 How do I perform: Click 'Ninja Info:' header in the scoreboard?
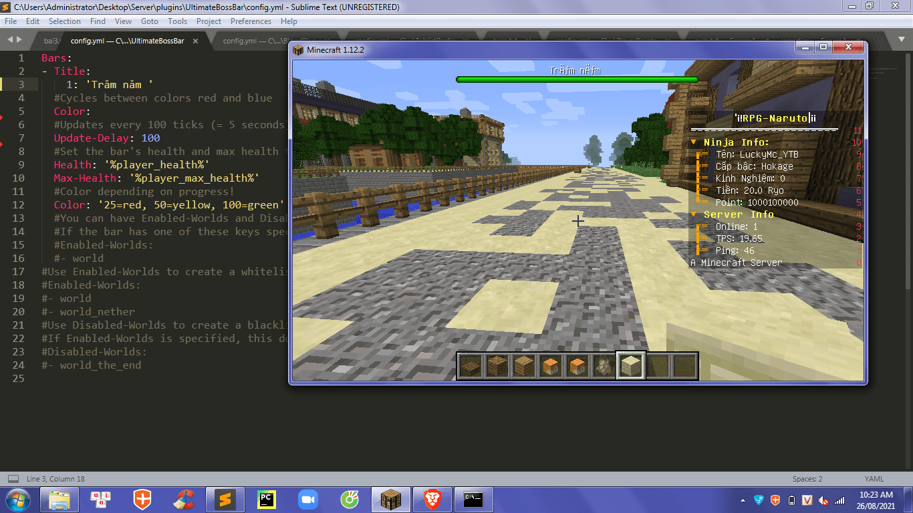[x=737, y=142]
